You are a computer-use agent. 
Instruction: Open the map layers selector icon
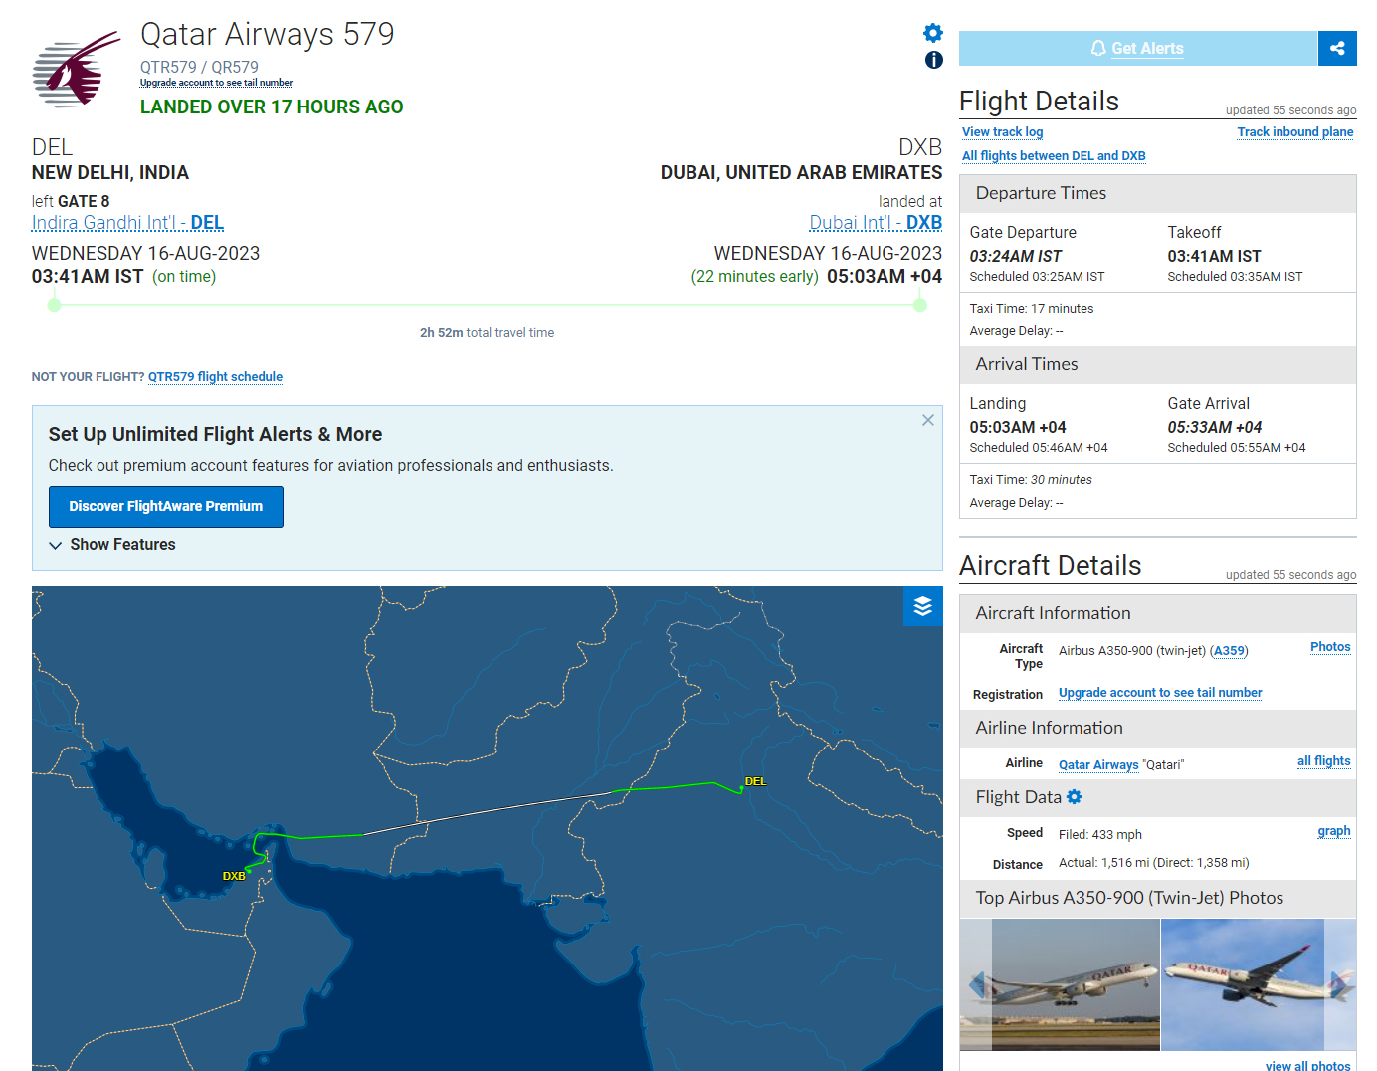click(922, 607)
